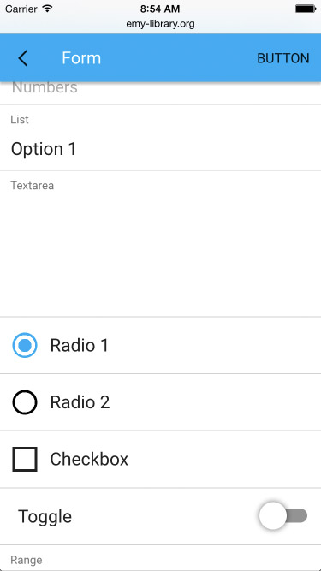Tap the Radio 2 label text
The height and width of the screenshot is (571, 321).
tap(80, 402)
